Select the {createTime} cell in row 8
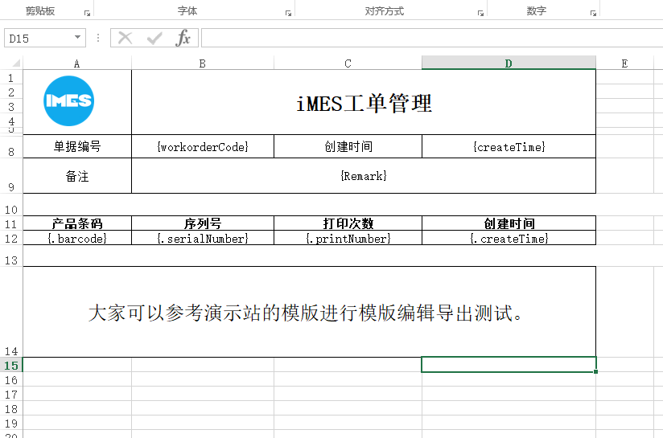 point(509,146)
